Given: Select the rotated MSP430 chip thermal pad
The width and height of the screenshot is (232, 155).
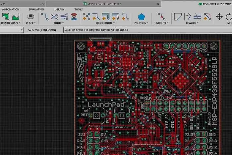Looking at the screenshot, I should pos(180,80).
